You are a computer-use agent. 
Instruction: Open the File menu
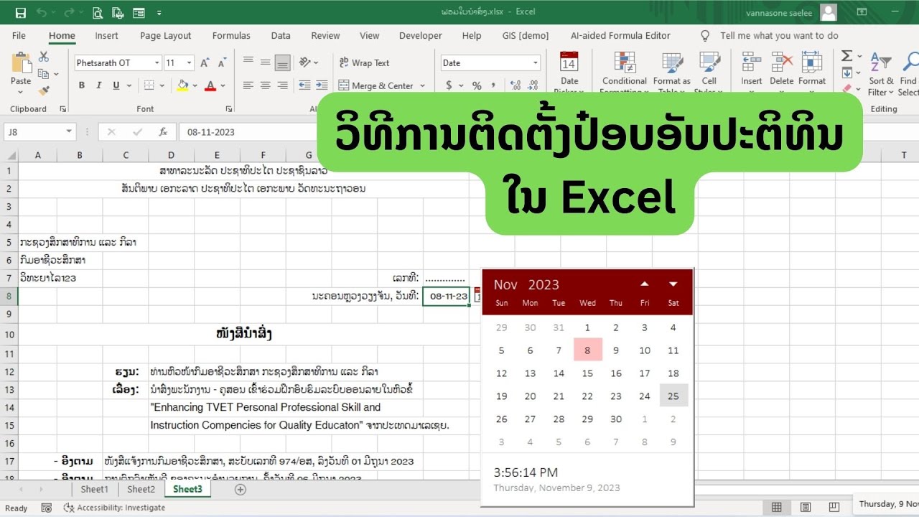[x=19, y=36]
